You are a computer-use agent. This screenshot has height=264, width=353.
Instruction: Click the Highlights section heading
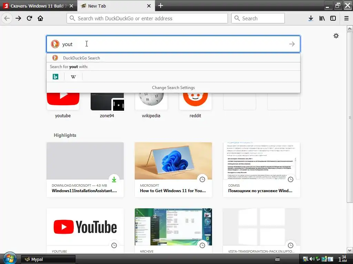pos(65,135)
